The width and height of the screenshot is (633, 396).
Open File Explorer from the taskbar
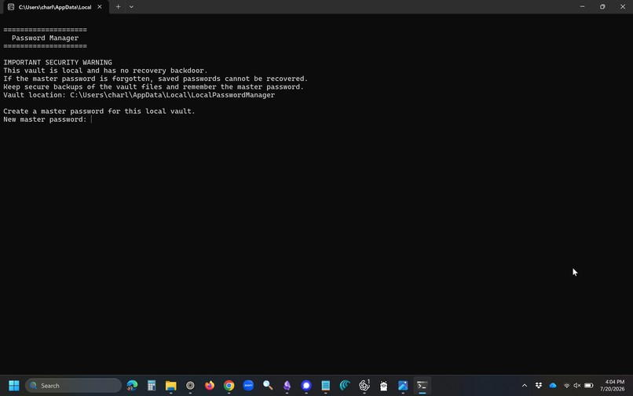[x=170, y=386]
